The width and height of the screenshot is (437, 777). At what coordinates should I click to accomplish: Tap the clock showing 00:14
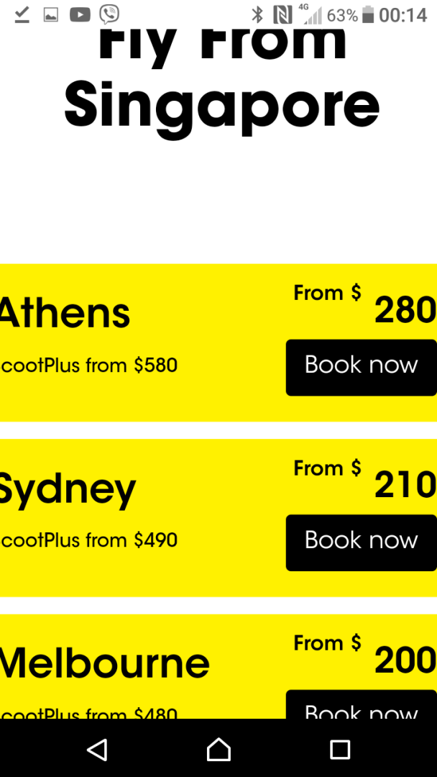pos(402,15)
